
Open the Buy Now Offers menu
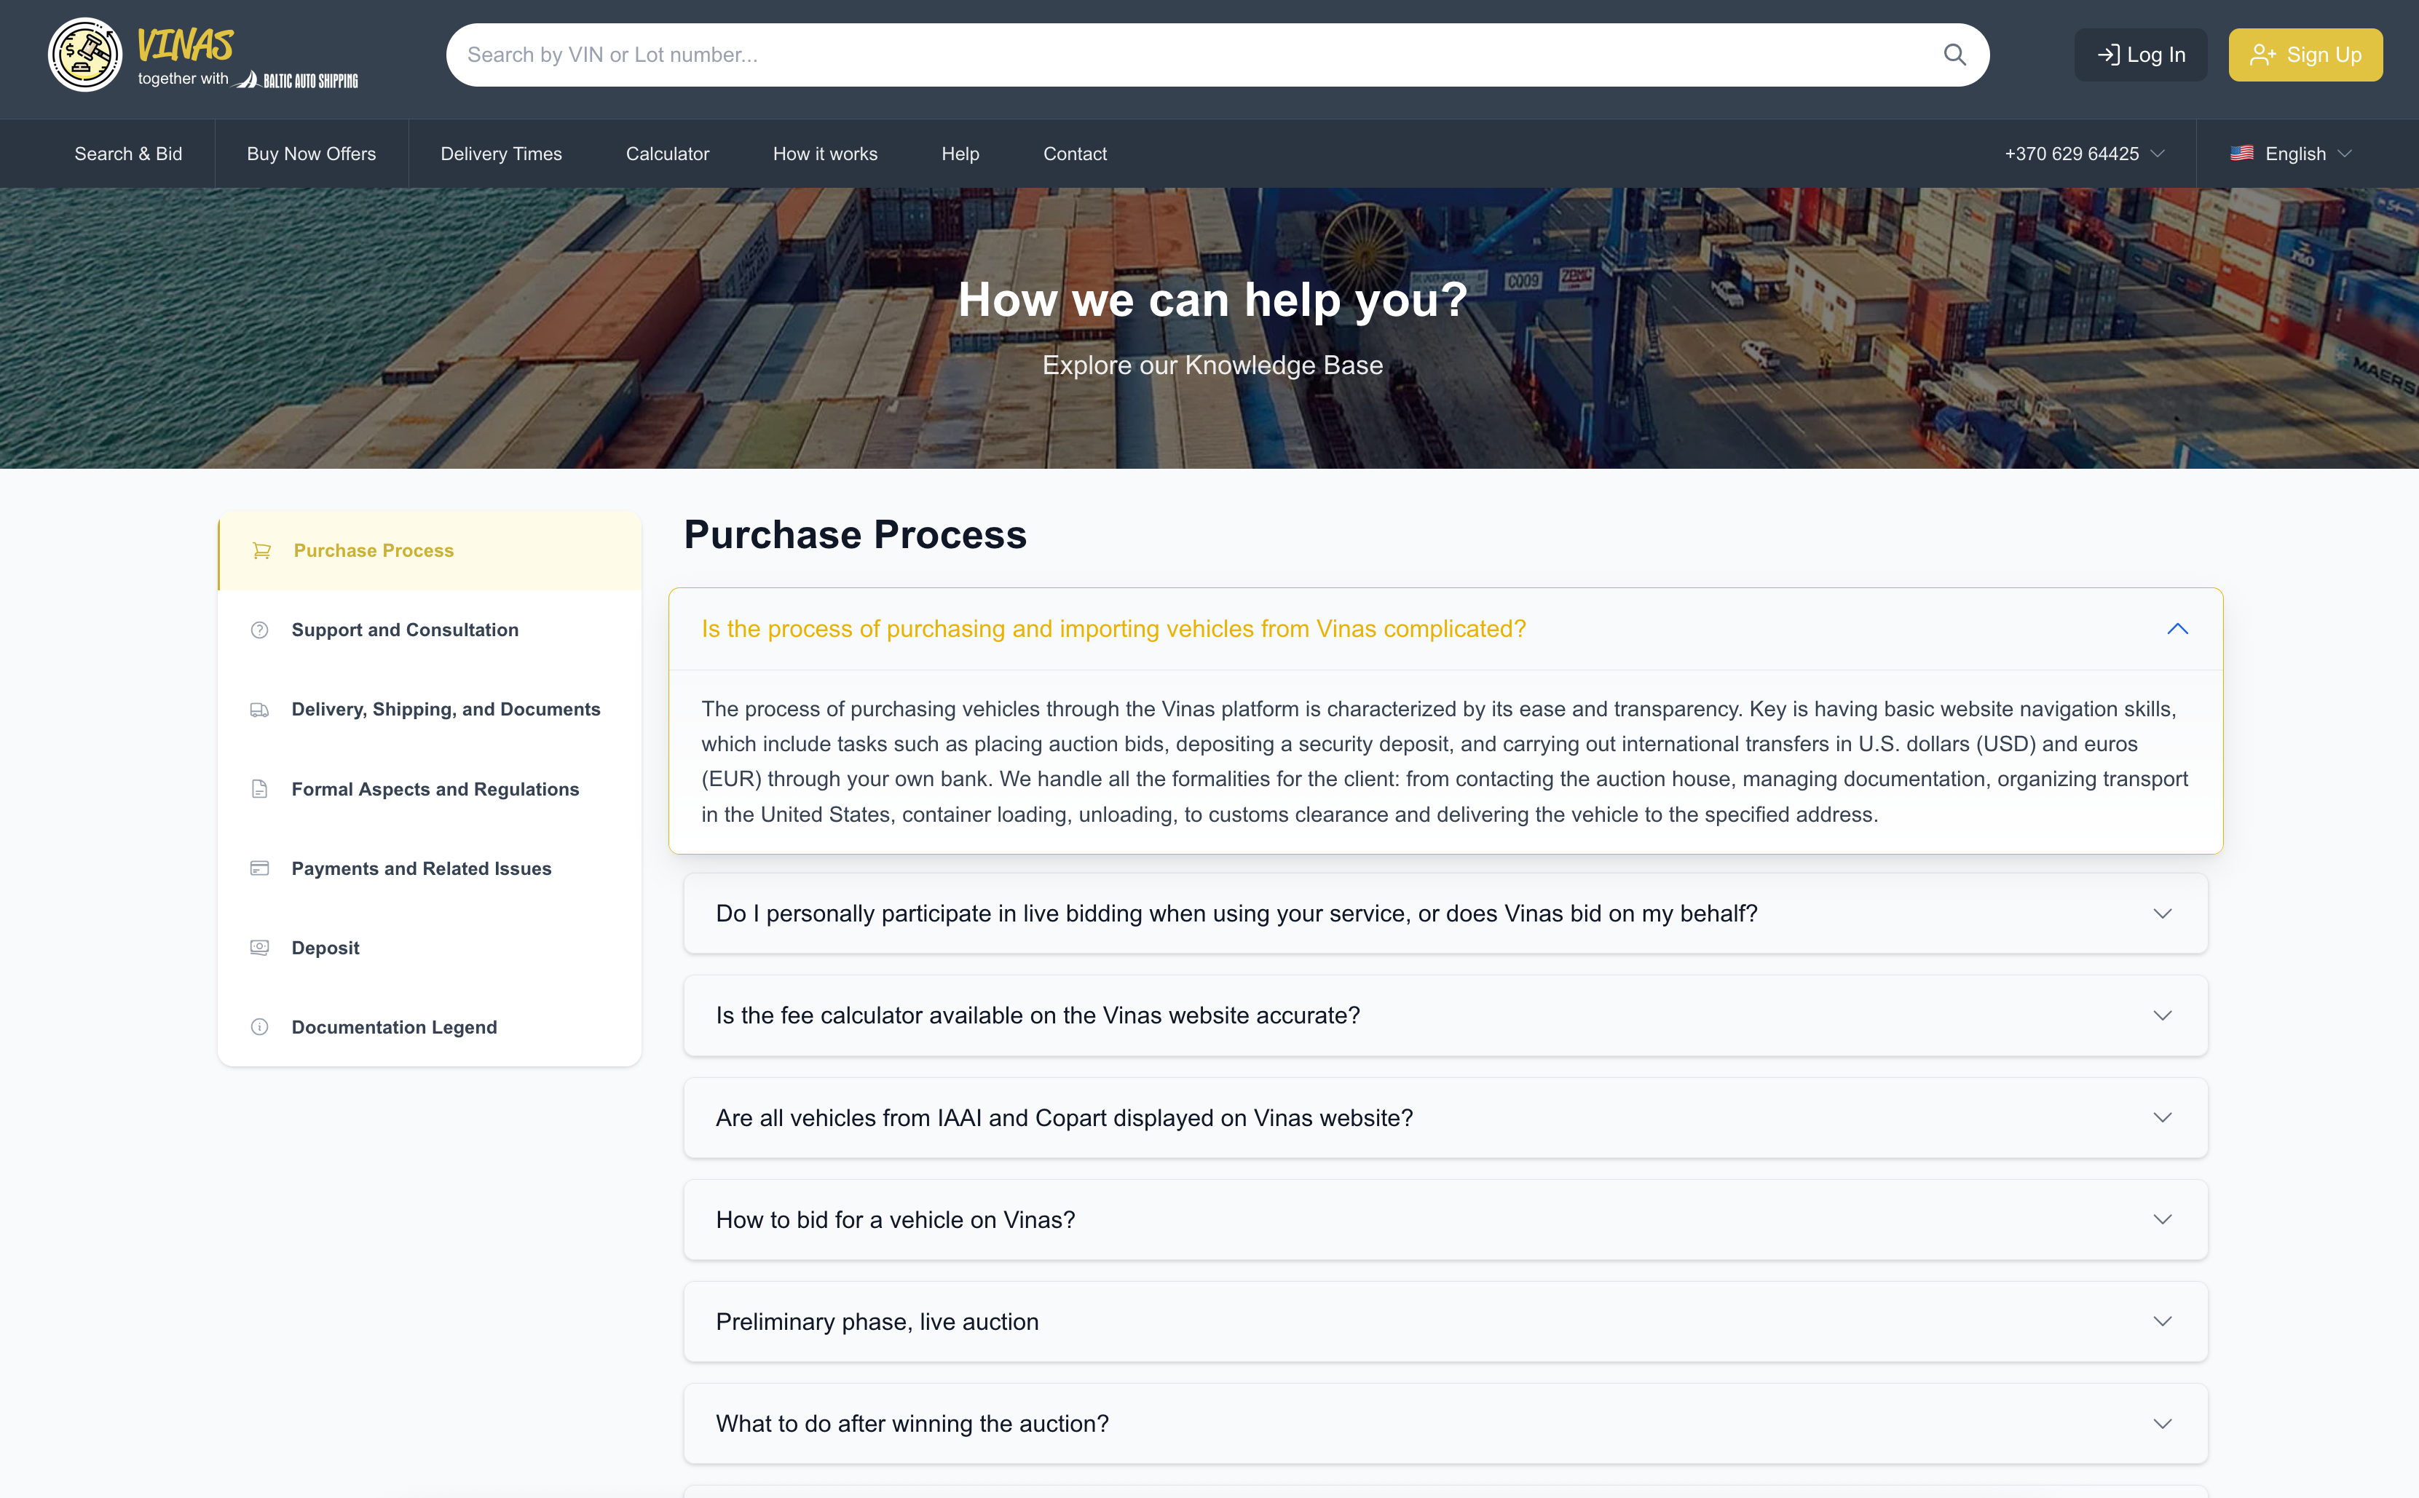(311, 154)
